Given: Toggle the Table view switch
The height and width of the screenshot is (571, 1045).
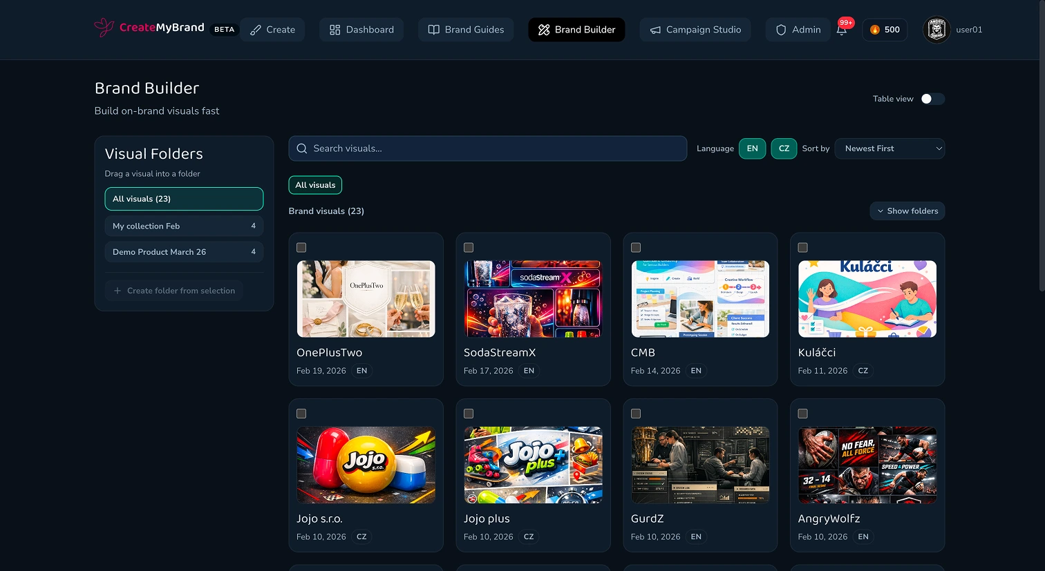Looking at the screenshot, I should [932, 99].
